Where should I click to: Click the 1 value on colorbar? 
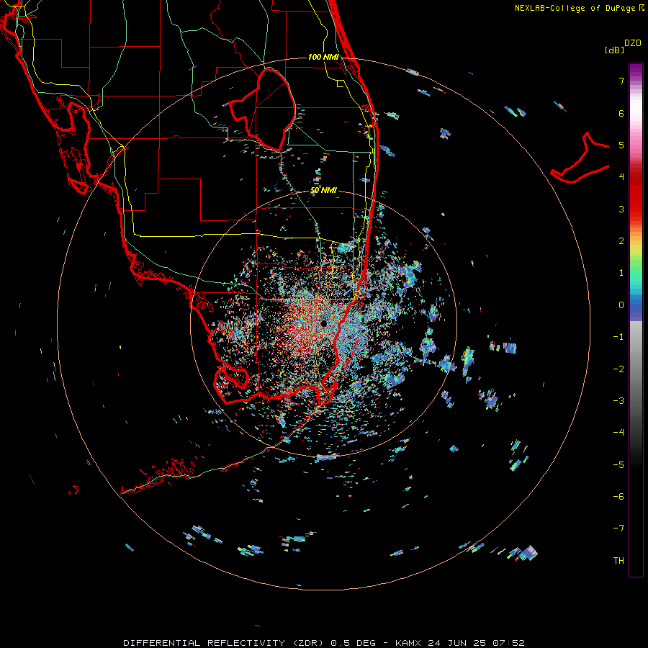[621, 273]
